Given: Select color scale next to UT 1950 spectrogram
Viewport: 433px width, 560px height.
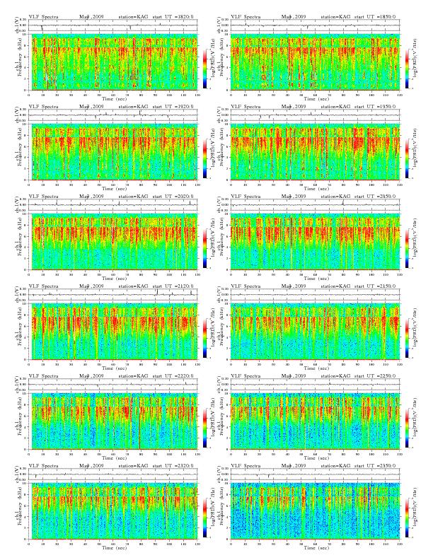Looking at the screenshot, I should point(407,158).
